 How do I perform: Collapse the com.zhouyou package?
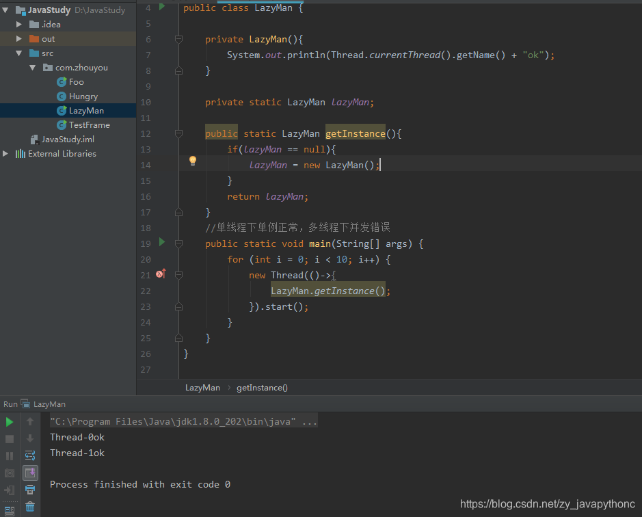click(32, 68)
